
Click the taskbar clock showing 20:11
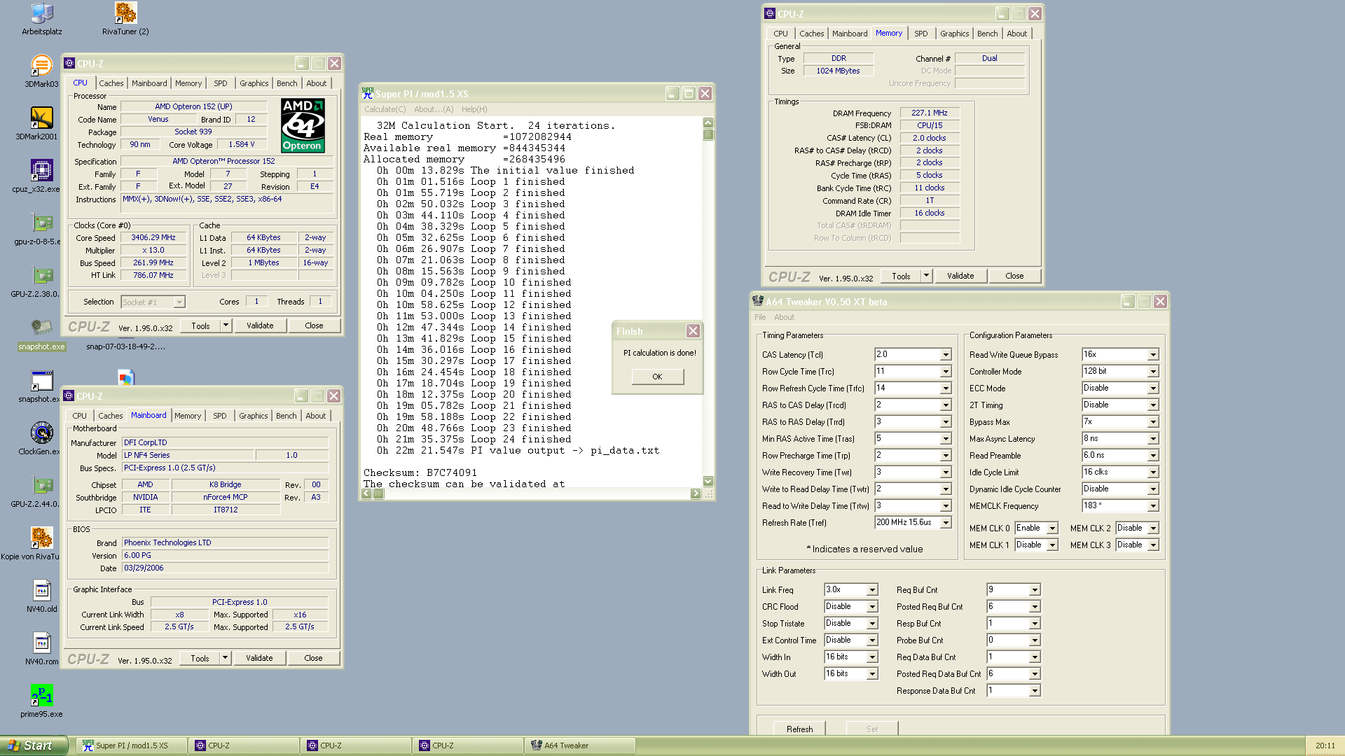tap(1325, 745)
